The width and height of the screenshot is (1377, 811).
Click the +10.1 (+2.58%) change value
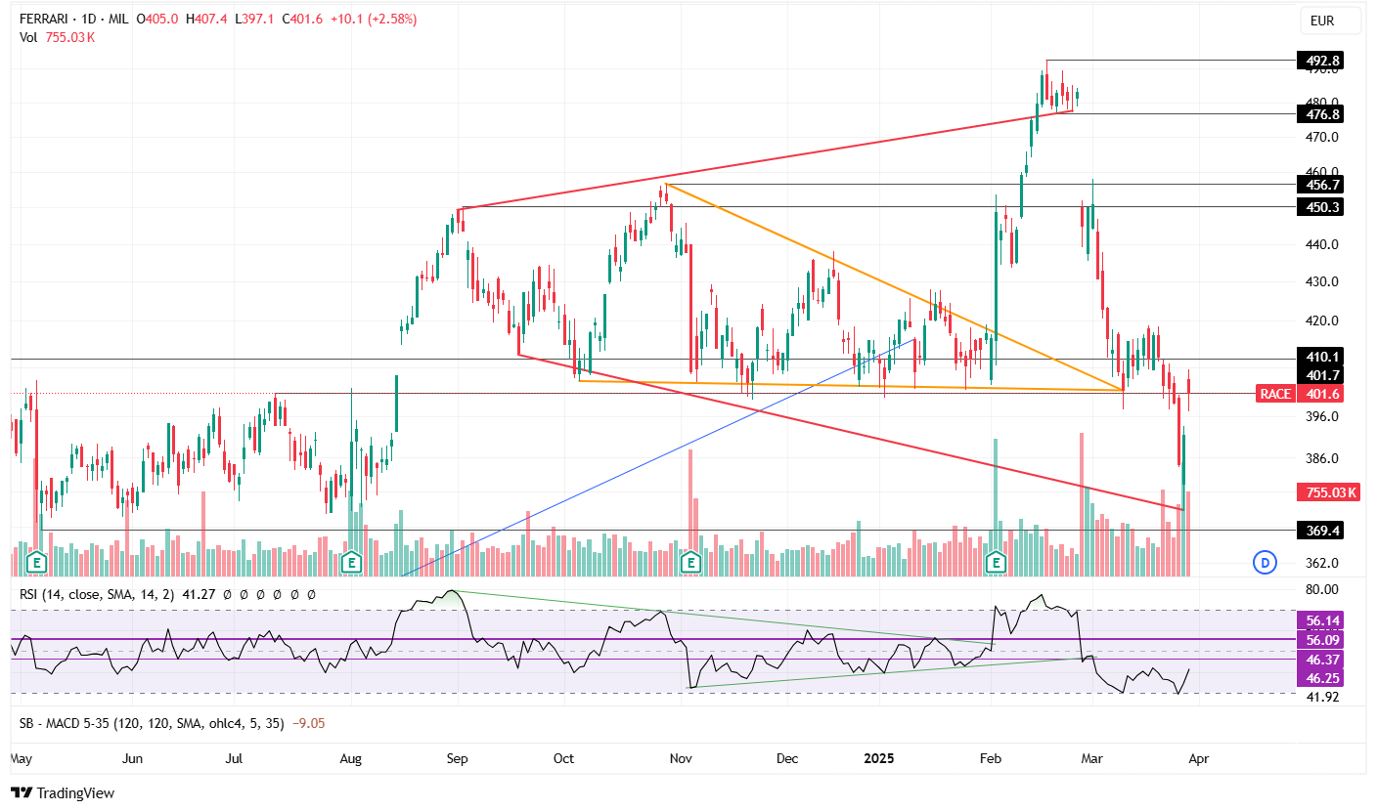(374, 19)
